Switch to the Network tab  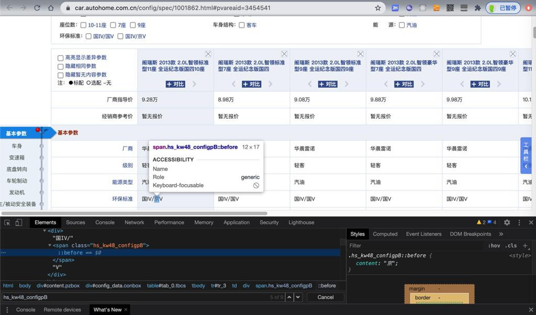click(135, 222)
